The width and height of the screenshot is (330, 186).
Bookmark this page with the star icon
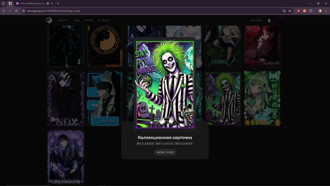click(x=290, y=11)
